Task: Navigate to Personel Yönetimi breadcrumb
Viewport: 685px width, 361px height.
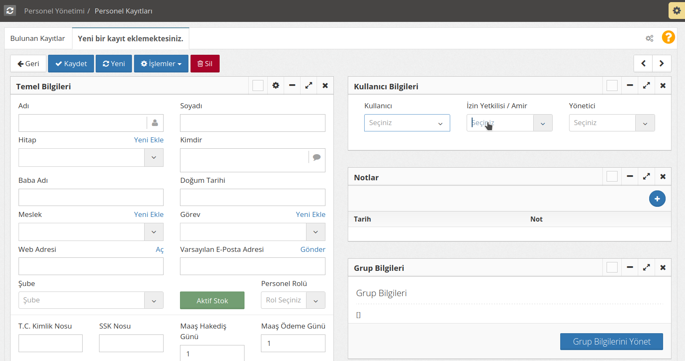Action: (54, 11)
